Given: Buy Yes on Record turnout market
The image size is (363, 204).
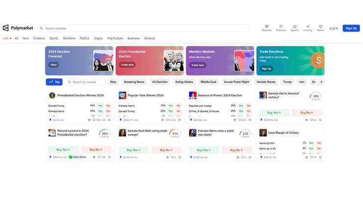Looking at the screenshot, I should [63, 150].
